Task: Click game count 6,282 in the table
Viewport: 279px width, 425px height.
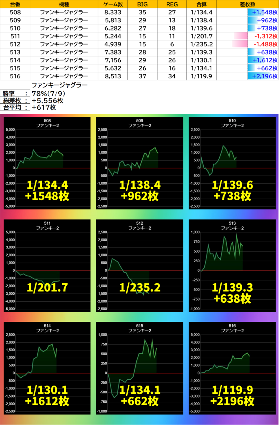Action: [x=112, y=29]
